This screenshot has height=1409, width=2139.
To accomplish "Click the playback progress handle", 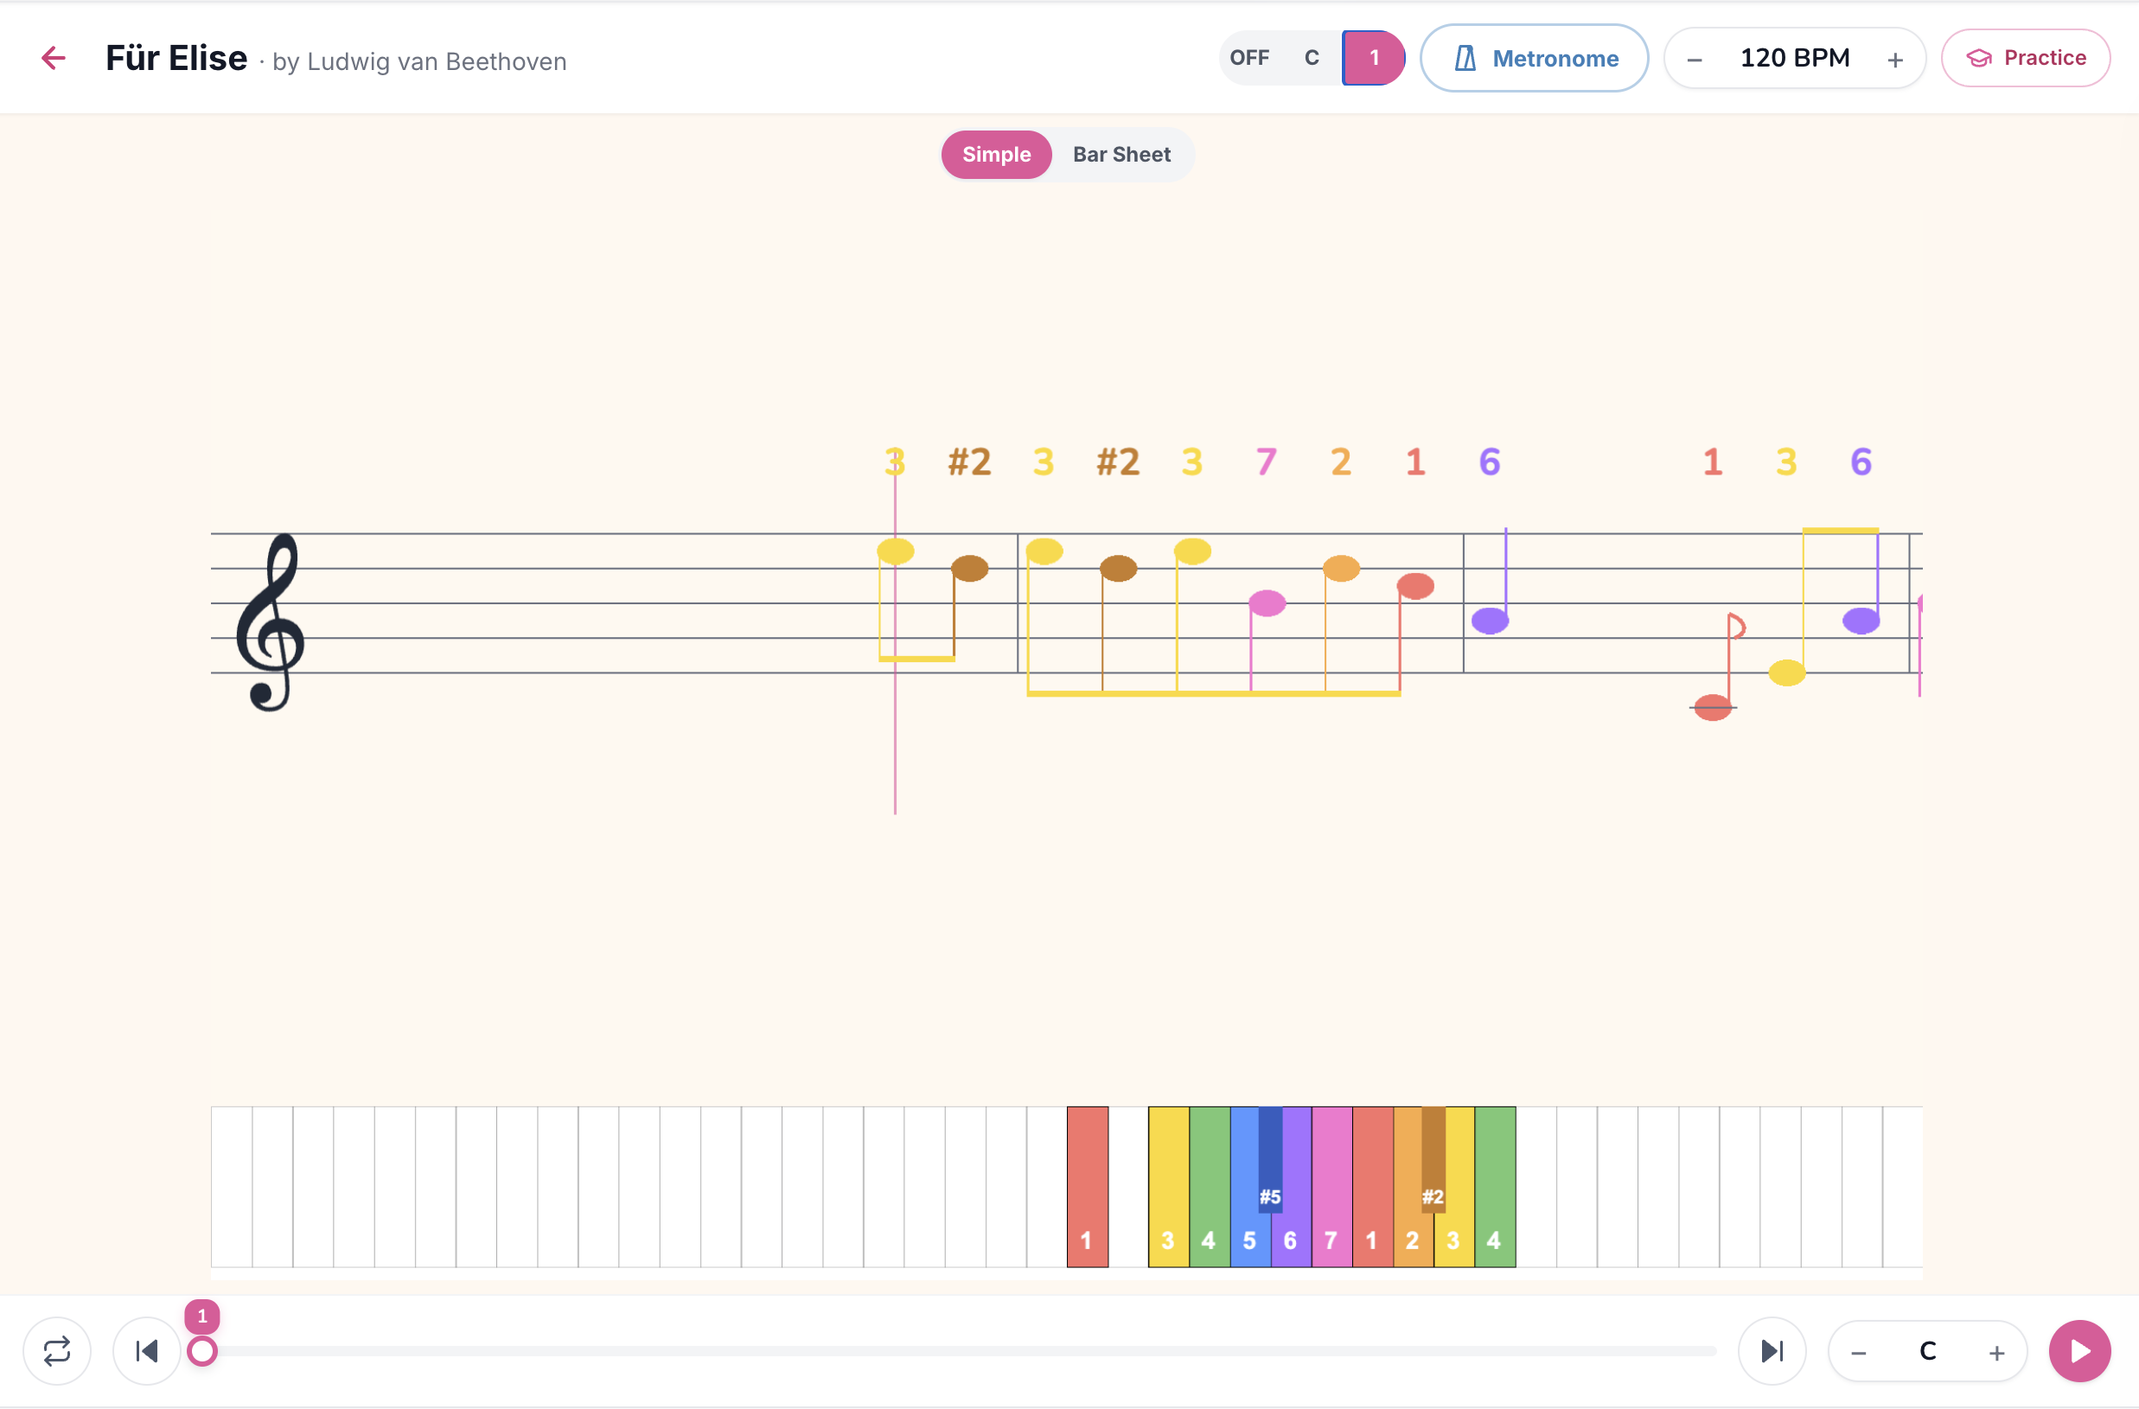I will tap(202, 1351).
